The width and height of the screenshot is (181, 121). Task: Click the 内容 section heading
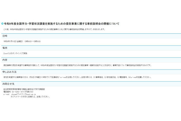click(5, 60)
